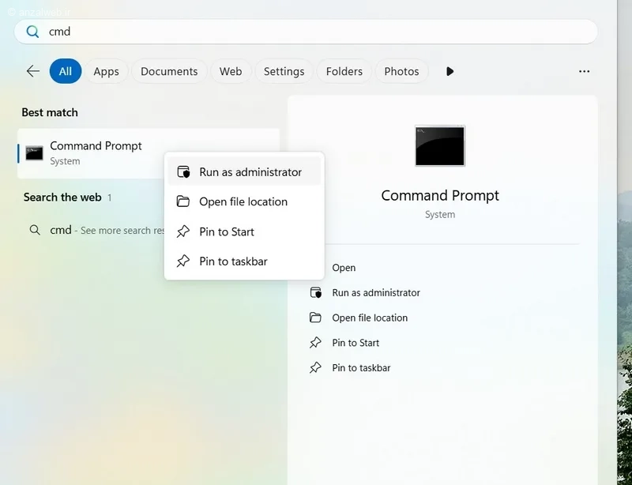The width and height of the screenshot is (632, 485).
Task: Click Run as administrator in details pane
Action: point(376,293)
